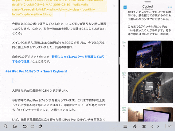Open the statistics gauge icon
This screenshot has height=131, width=175.
pyautogui.click(x=15, y=126)
